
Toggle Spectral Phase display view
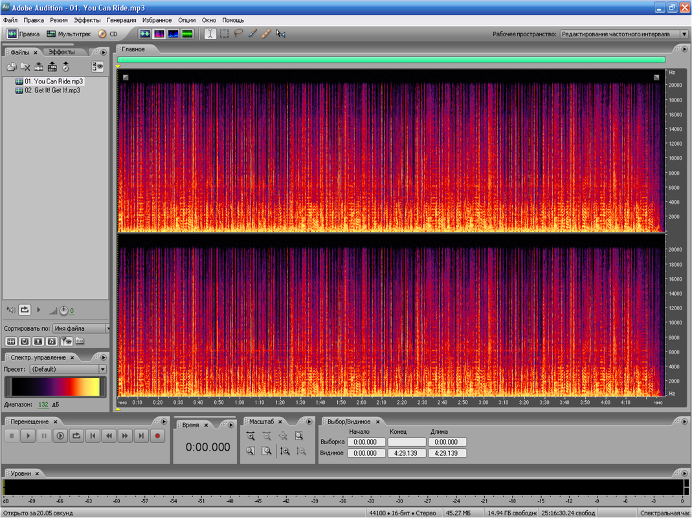tap(188, 34)
